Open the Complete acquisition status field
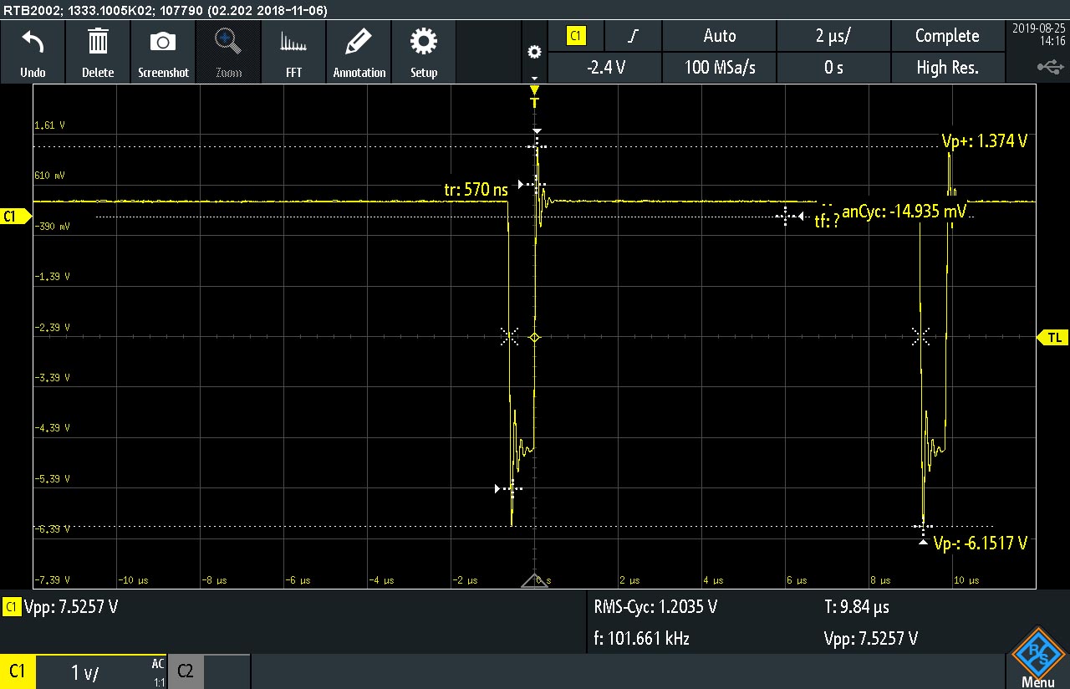 (x=947, y=36)
